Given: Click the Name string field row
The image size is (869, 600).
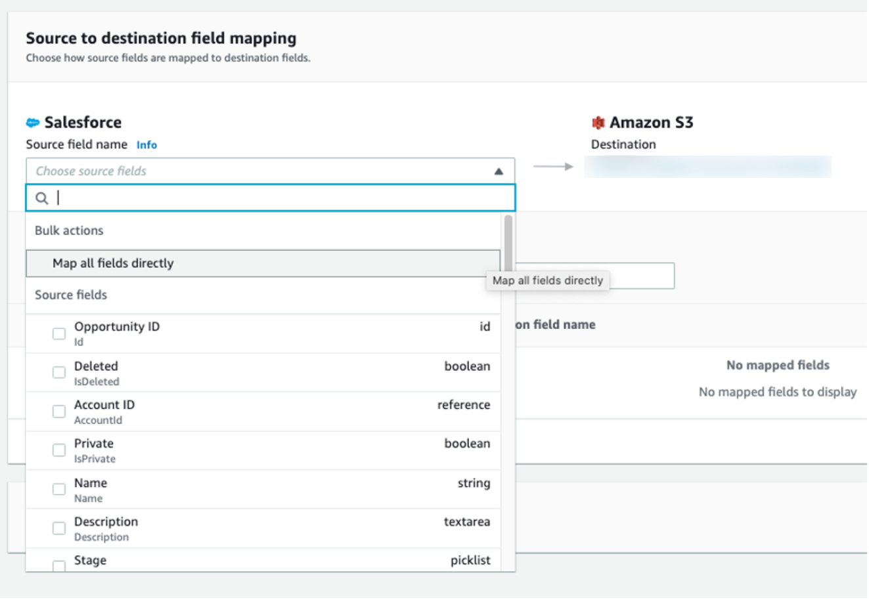Looking at the screenshot, I should tap(263, 490).
